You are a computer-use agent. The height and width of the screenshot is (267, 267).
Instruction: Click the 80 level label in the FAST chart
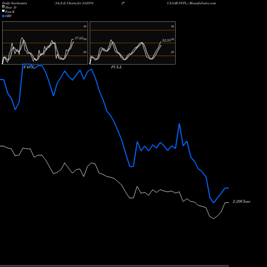tap(85, 27)
